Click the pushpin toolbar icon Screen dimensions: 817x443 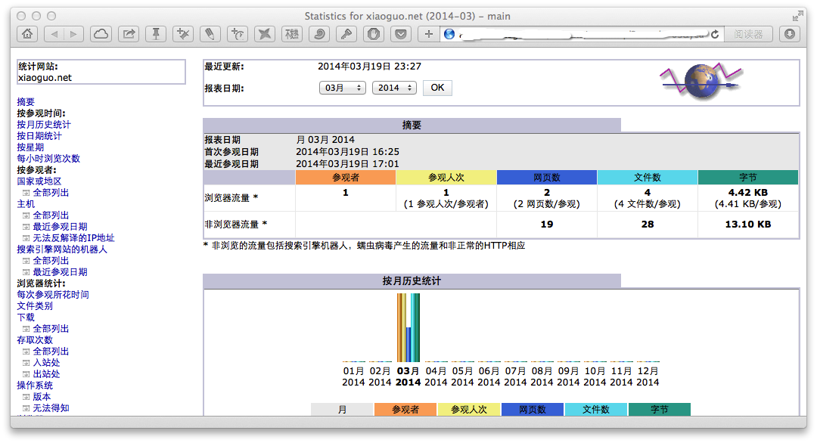pyautogui.click(x=155, y=34)
